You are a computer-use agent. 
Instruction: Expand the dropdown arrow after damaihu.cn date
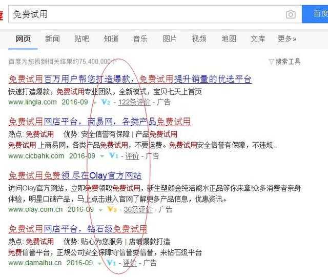100,263
